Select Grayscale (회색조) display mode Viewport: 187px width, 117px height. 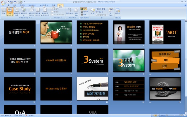pos(84,12)
